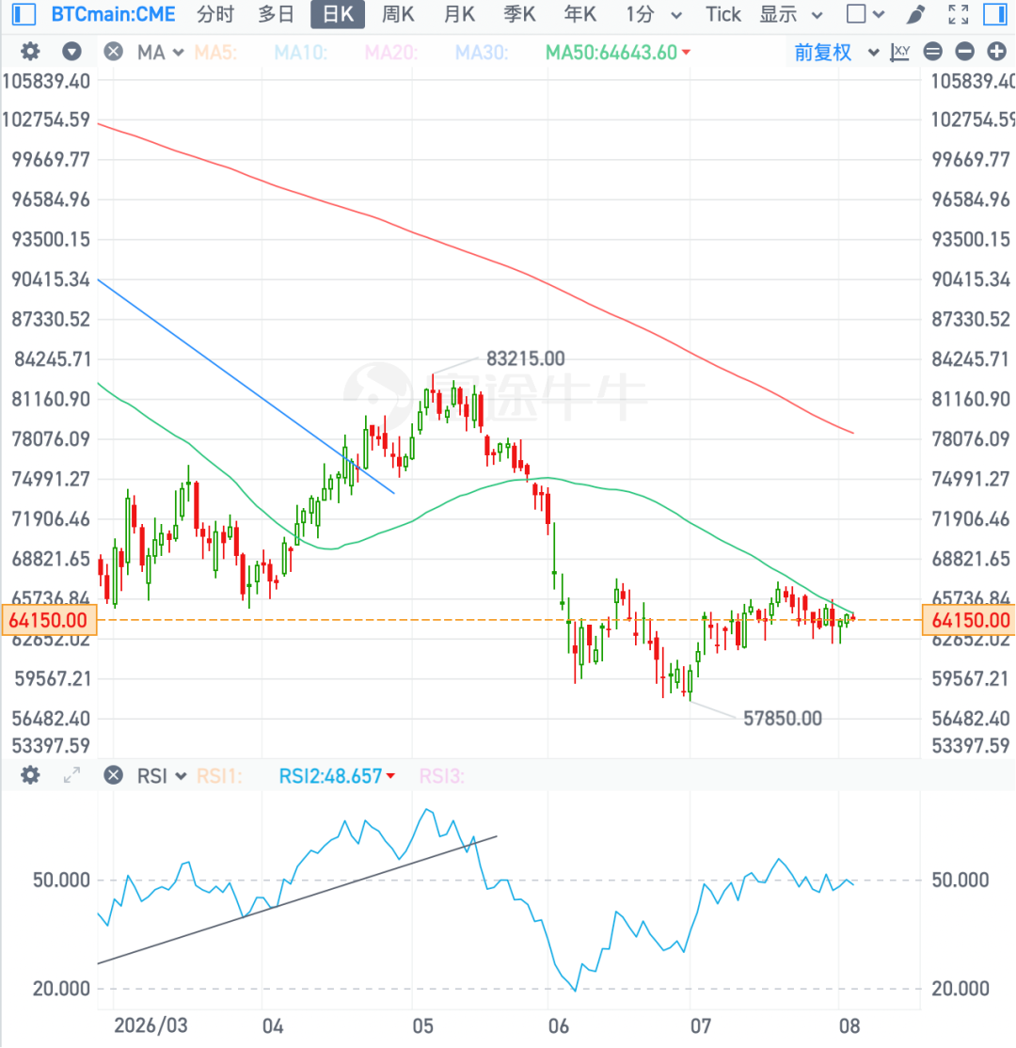Click the compress chart (double-bar) icon

tap(933, 52)
